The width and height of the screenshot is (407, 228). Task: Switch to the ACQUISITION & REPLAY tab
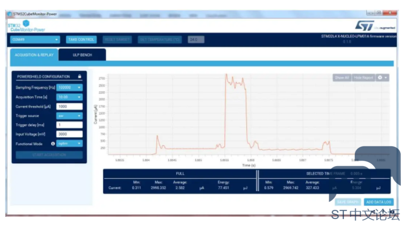[34, 55]
